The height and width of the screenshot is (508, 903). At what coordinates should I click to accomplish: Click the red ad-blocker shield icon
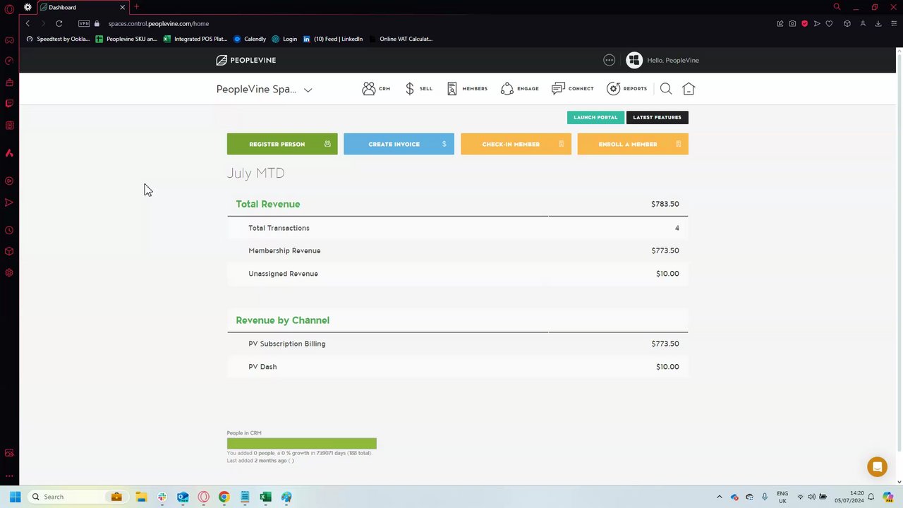pos(804,23)
